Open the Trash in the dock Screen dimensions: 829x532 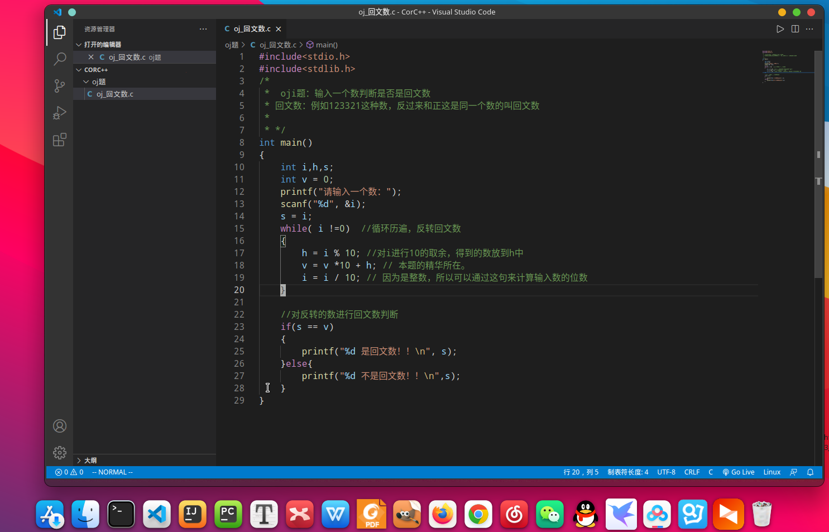762,514
